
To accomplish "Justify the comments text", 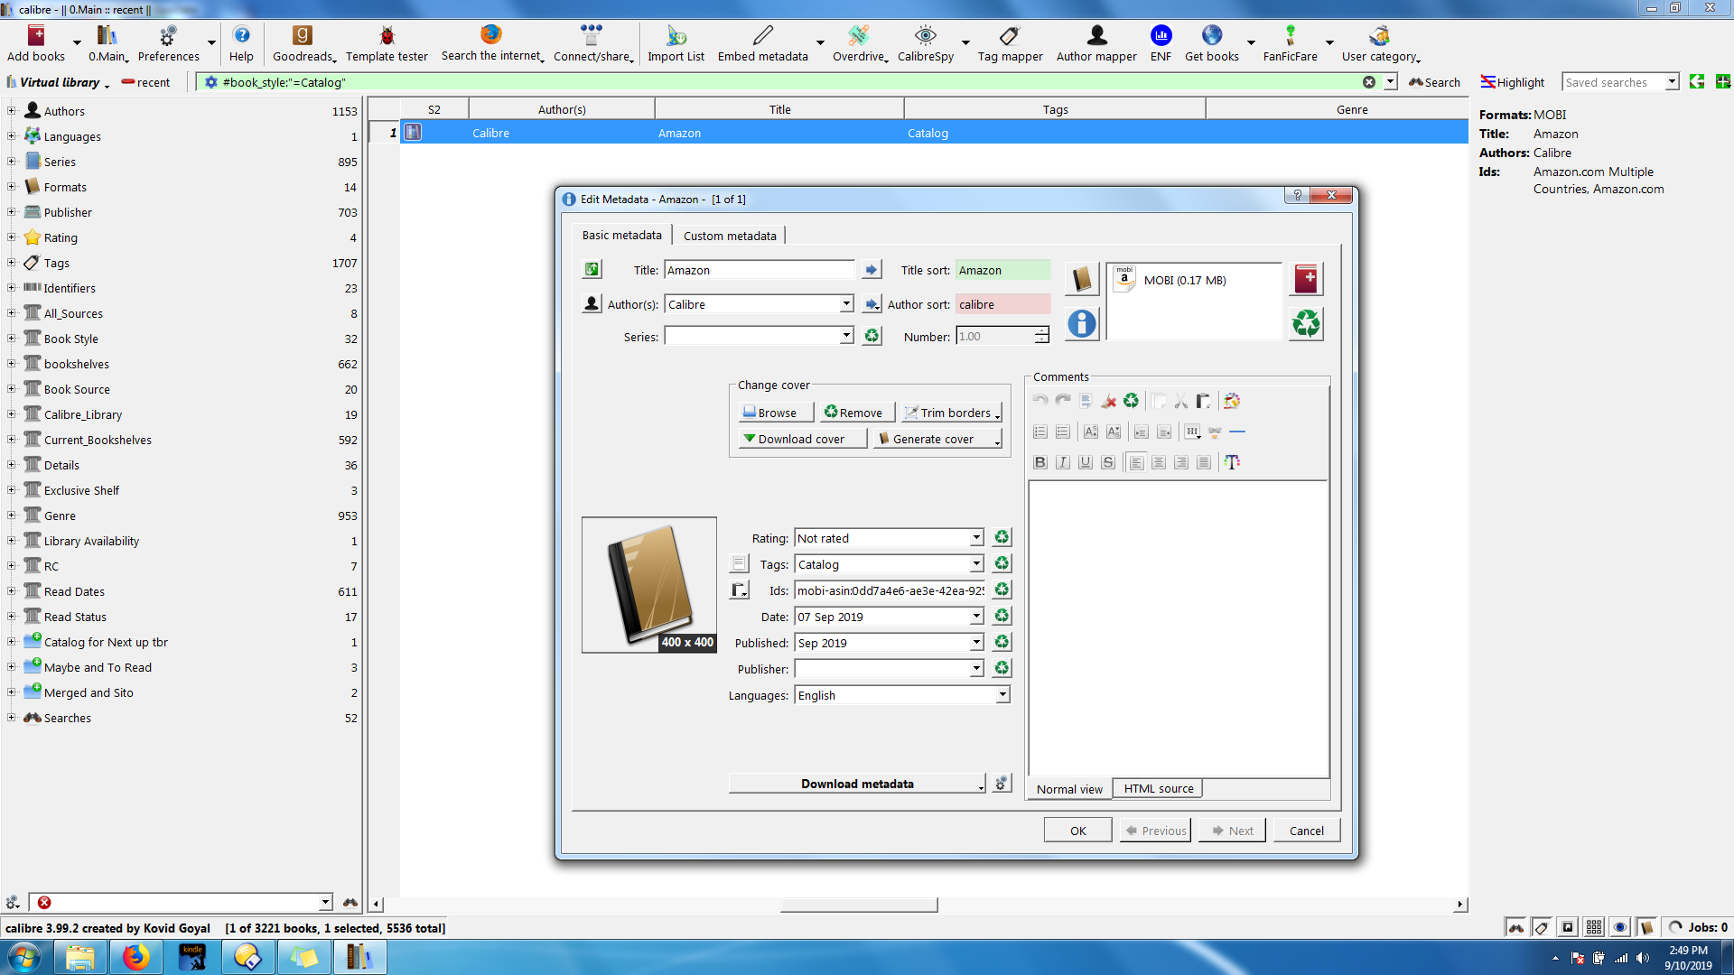I will (x=1204, y=462).
